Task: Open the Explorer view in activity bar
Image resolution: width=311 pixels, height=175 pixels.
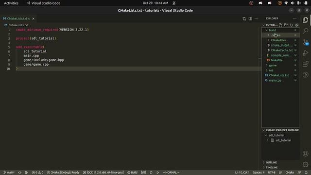Action: tap(306, 20)
